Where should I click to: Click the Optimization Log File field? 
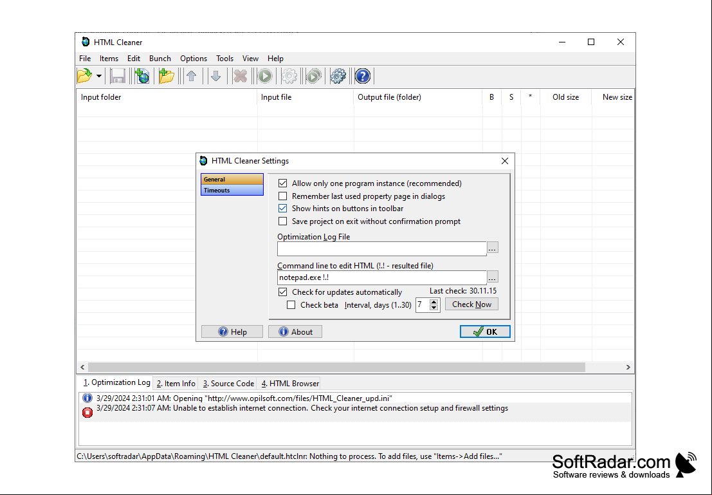(382, 248)
